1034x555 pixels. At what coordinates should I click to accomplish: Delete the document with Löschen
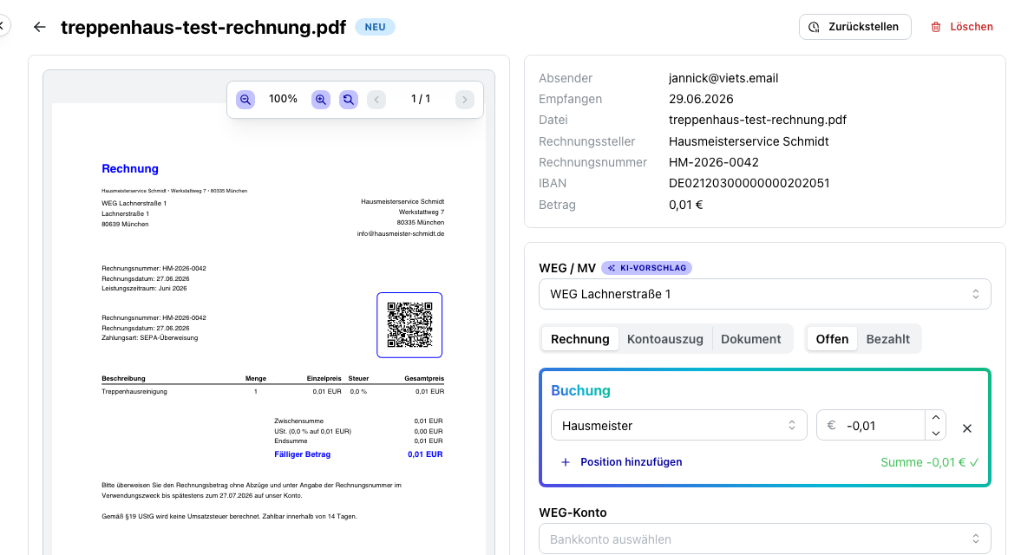pos(961,27)
